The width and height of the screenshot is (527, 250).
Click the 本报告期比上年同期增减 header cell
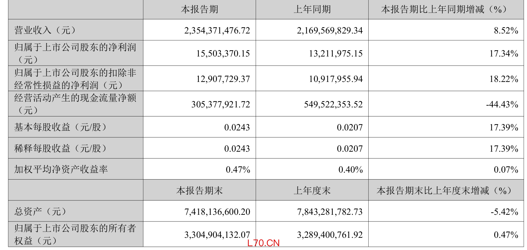[446, 9]
